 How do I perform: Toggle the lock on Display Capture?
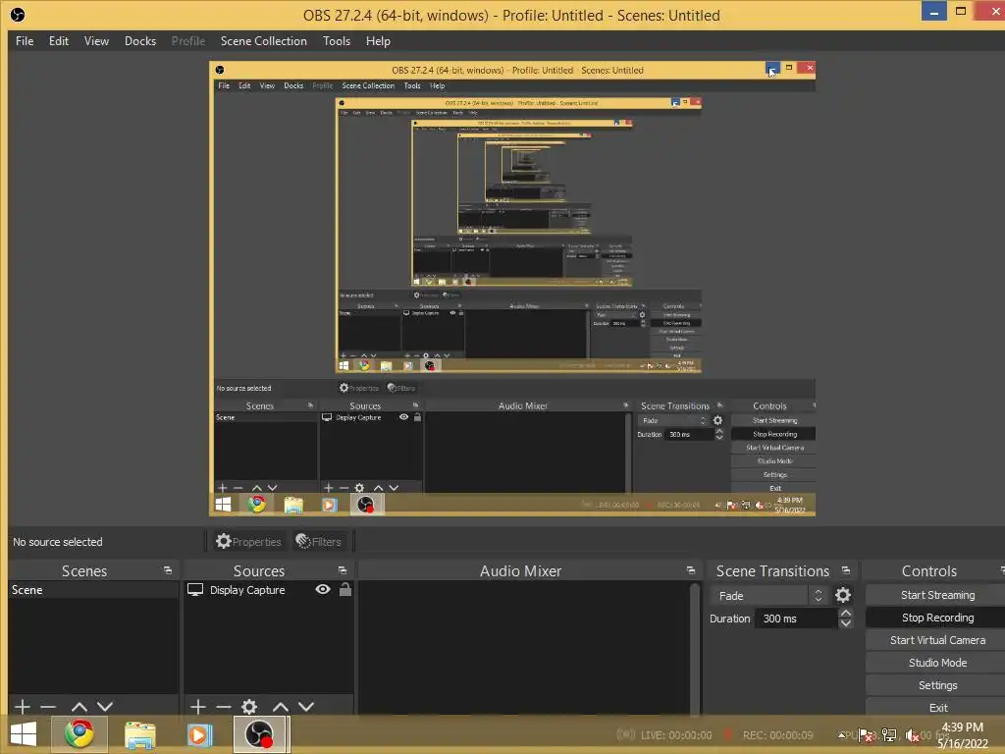click(x=345, y=589)
